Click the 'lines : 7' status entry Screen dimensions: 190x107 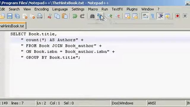click(x=17, y=103)
